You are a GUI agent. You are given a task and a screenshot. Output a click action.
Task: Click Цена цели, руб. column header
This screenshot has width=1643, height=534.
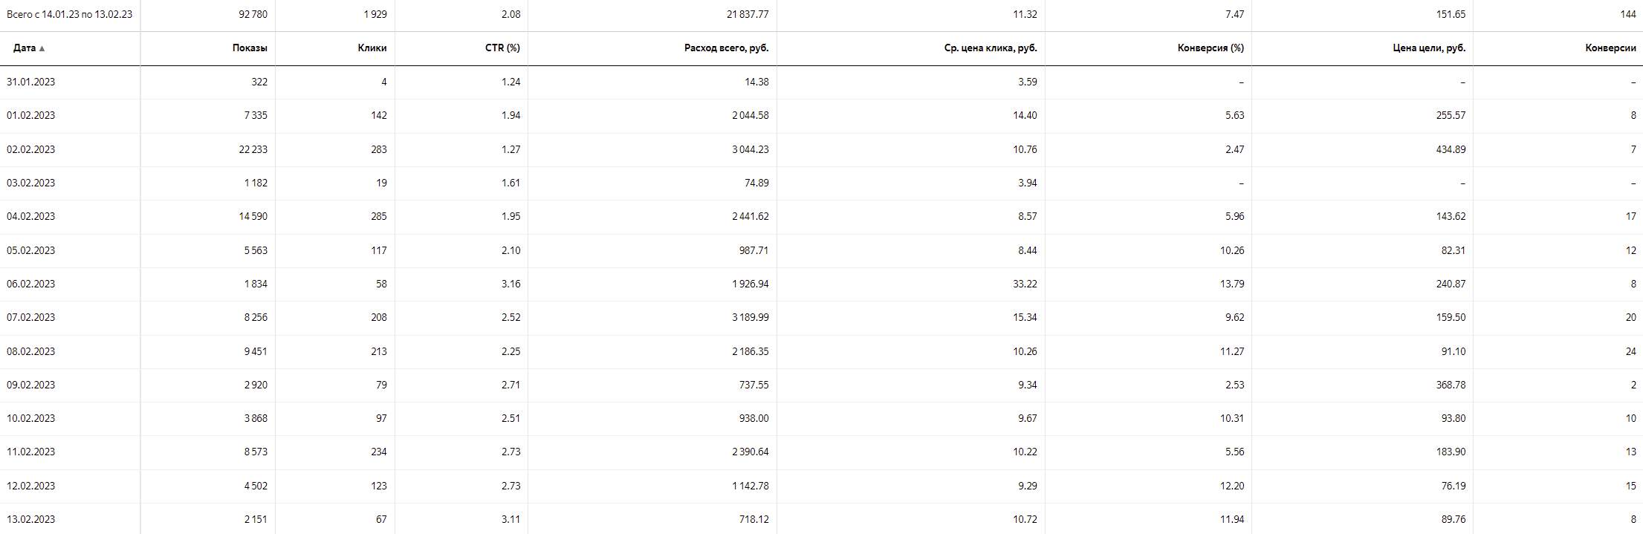[1429, 48]
